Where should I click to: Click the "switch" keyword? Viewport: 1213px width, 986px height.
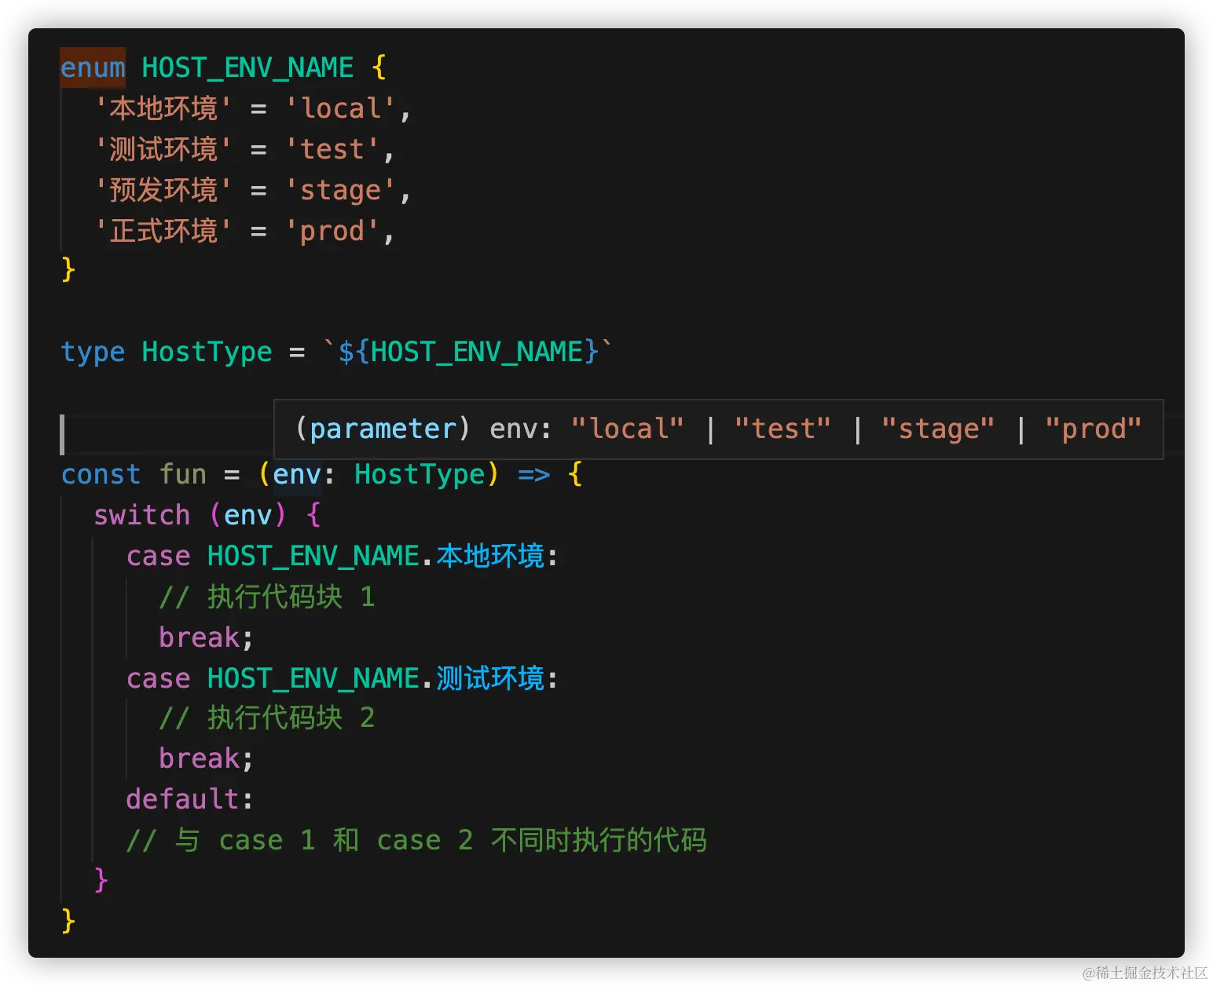tap(141, 515)
